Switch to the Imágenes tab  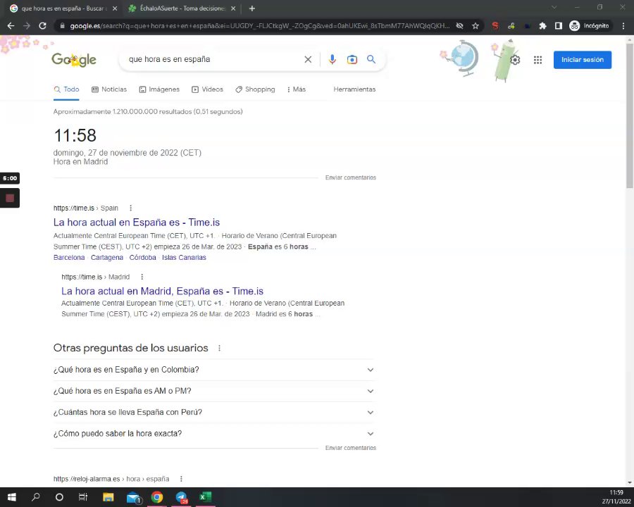pyautogui.click(x=159, y=89)
